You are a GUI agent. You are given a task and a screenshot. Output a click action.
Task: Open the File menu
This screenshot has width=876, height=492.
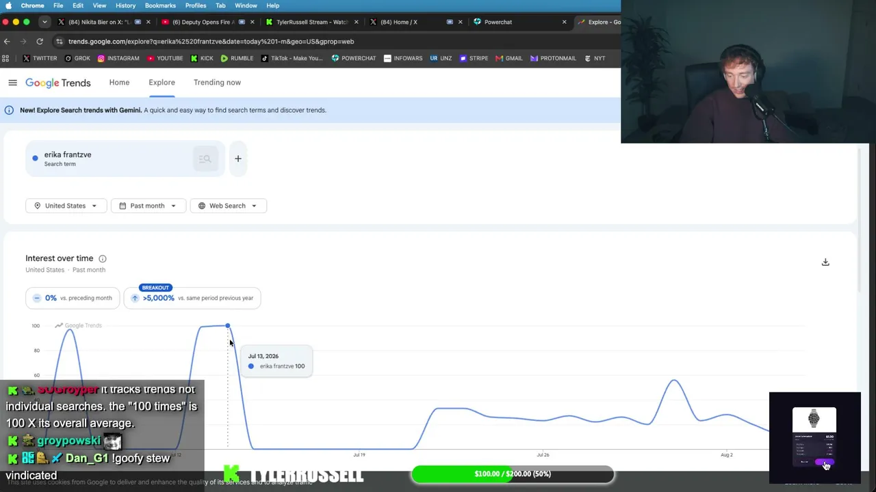tap(58, 5)
